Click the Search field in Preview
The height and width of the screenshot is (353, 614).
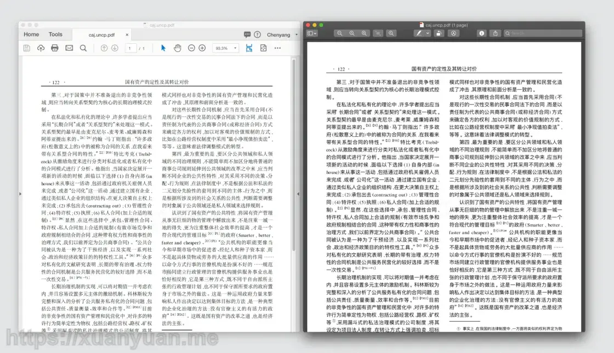(543, 33)
